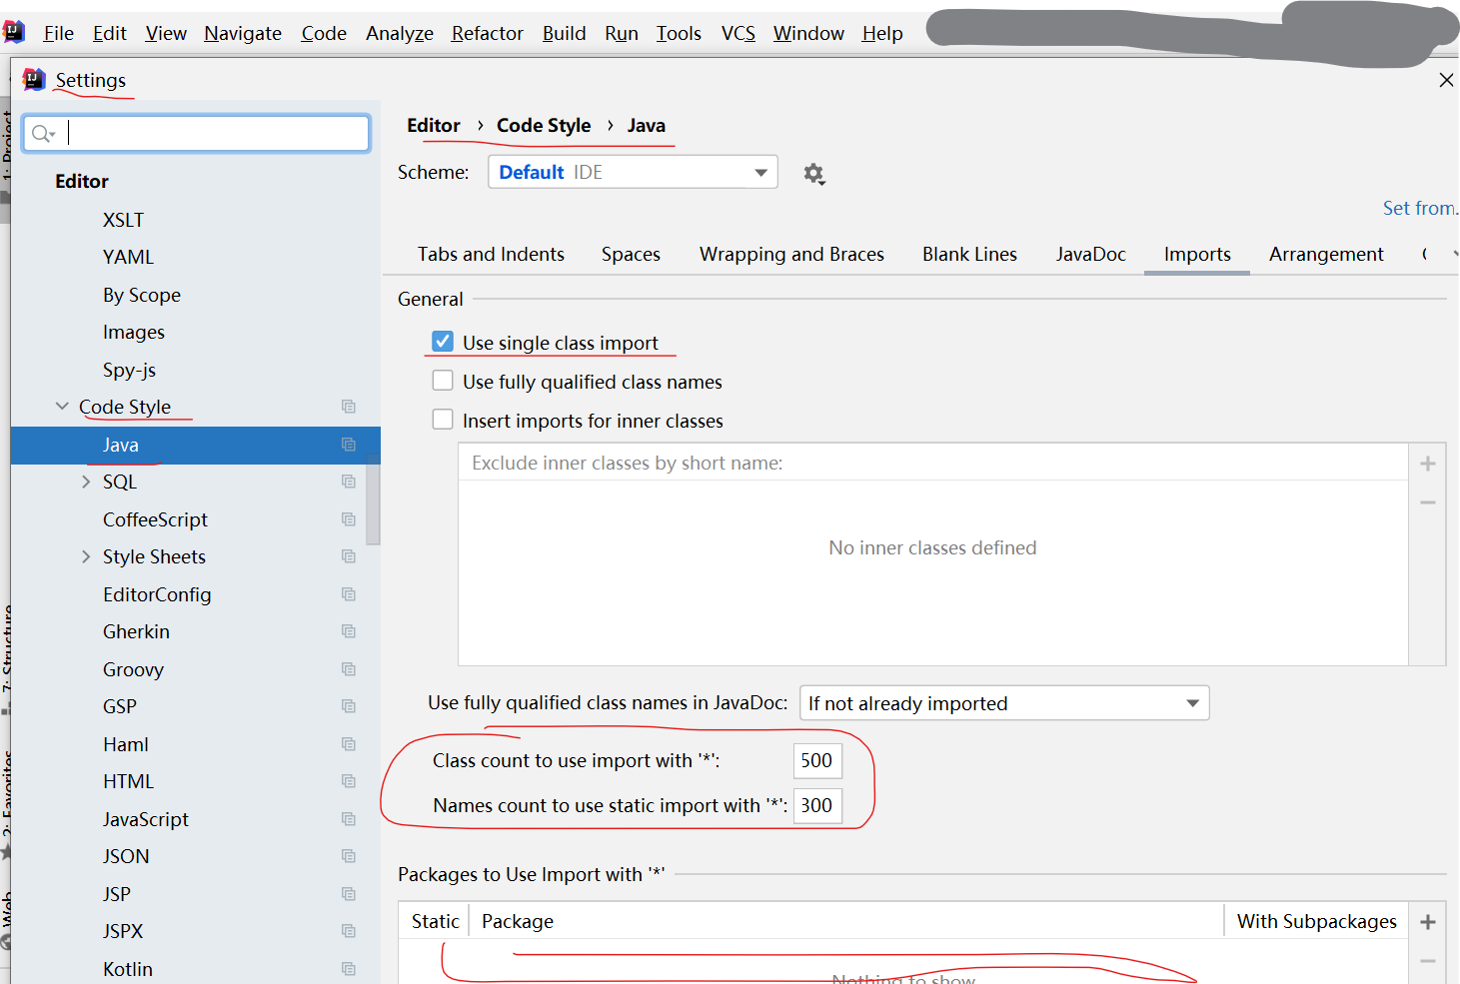Click the copy icon next to Groovy
The image size is (1460, 984).
coord(349,669)
